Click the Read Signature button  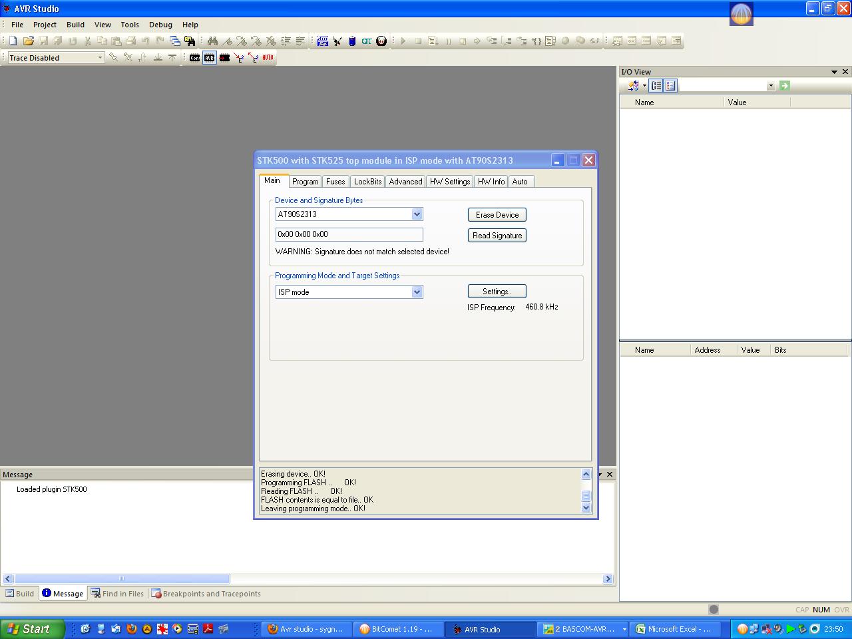497,236
